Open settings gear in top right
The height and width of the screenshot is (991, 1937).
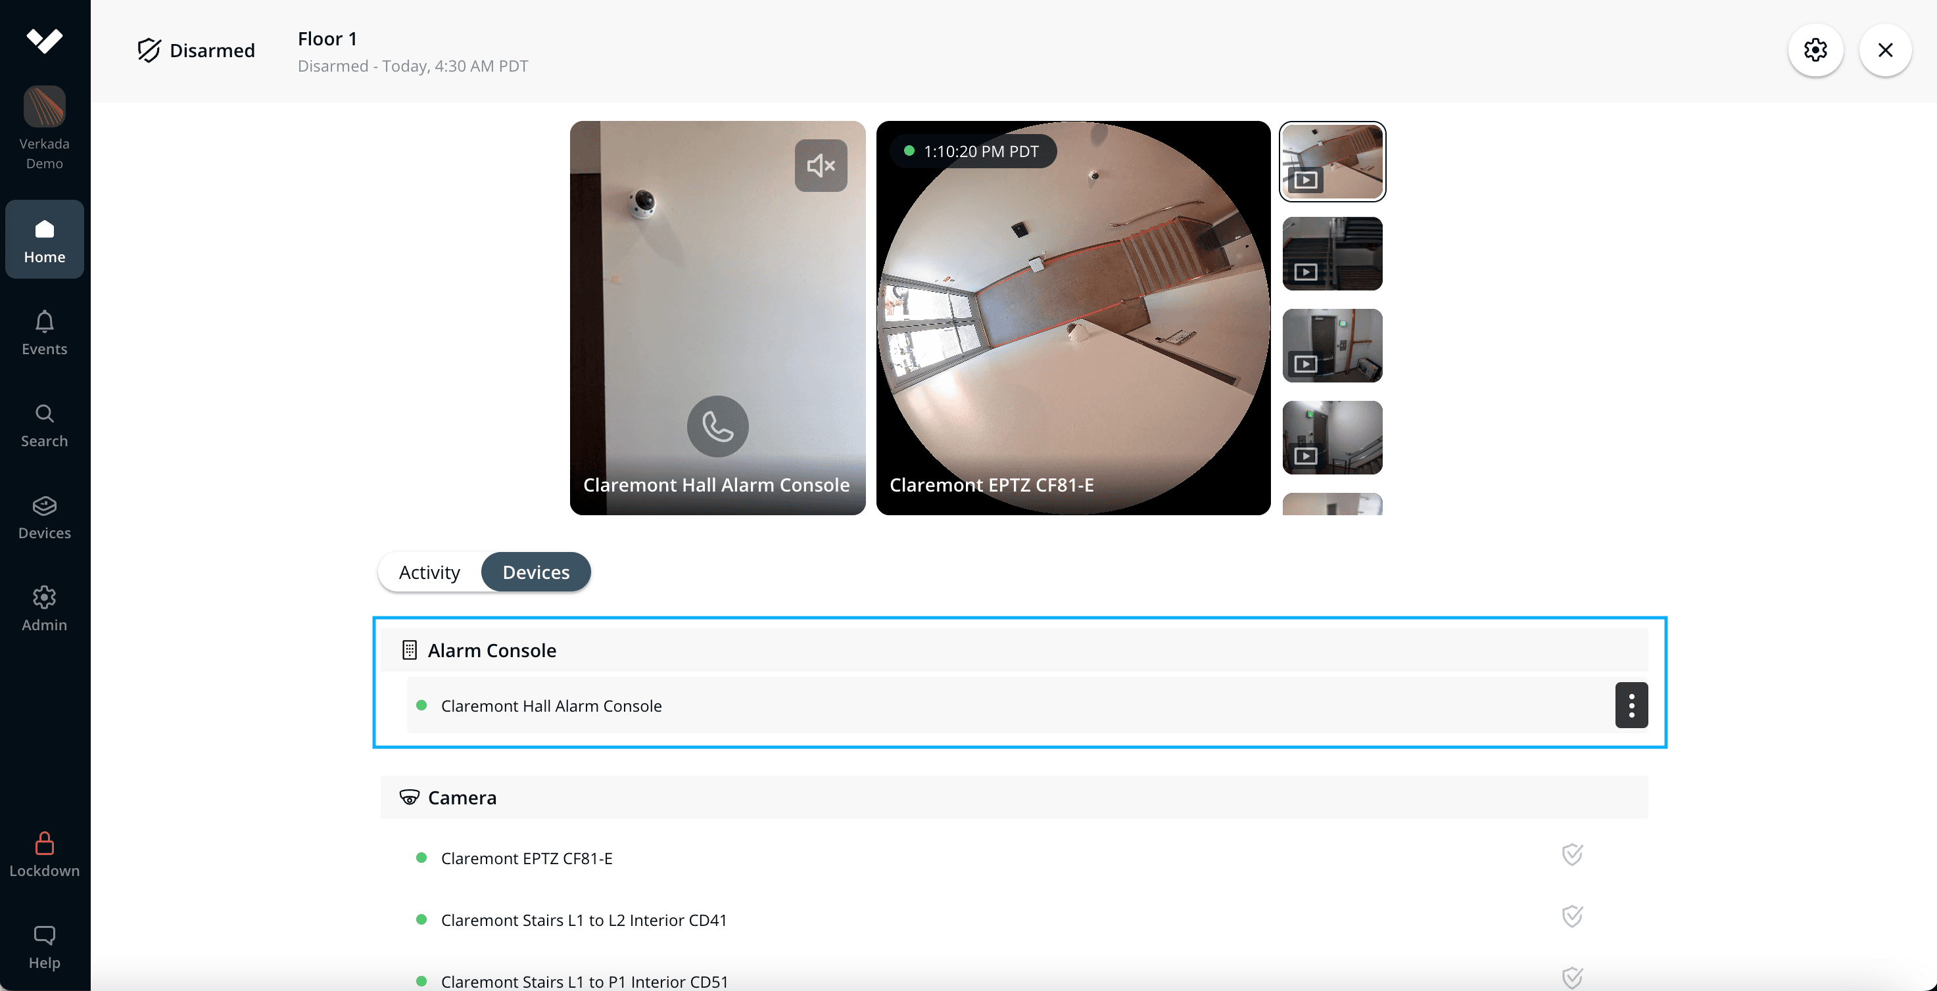pos(1815,51)
